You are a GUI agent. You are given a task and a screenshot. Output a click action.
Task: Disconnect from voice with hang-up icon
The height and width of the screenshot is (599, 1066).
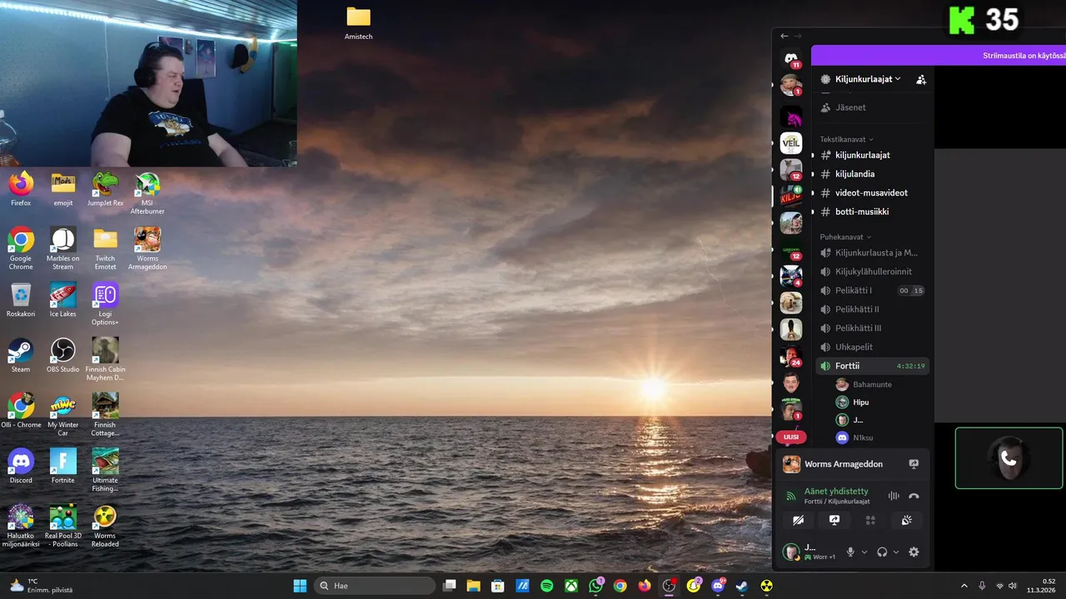click(914, 496)
